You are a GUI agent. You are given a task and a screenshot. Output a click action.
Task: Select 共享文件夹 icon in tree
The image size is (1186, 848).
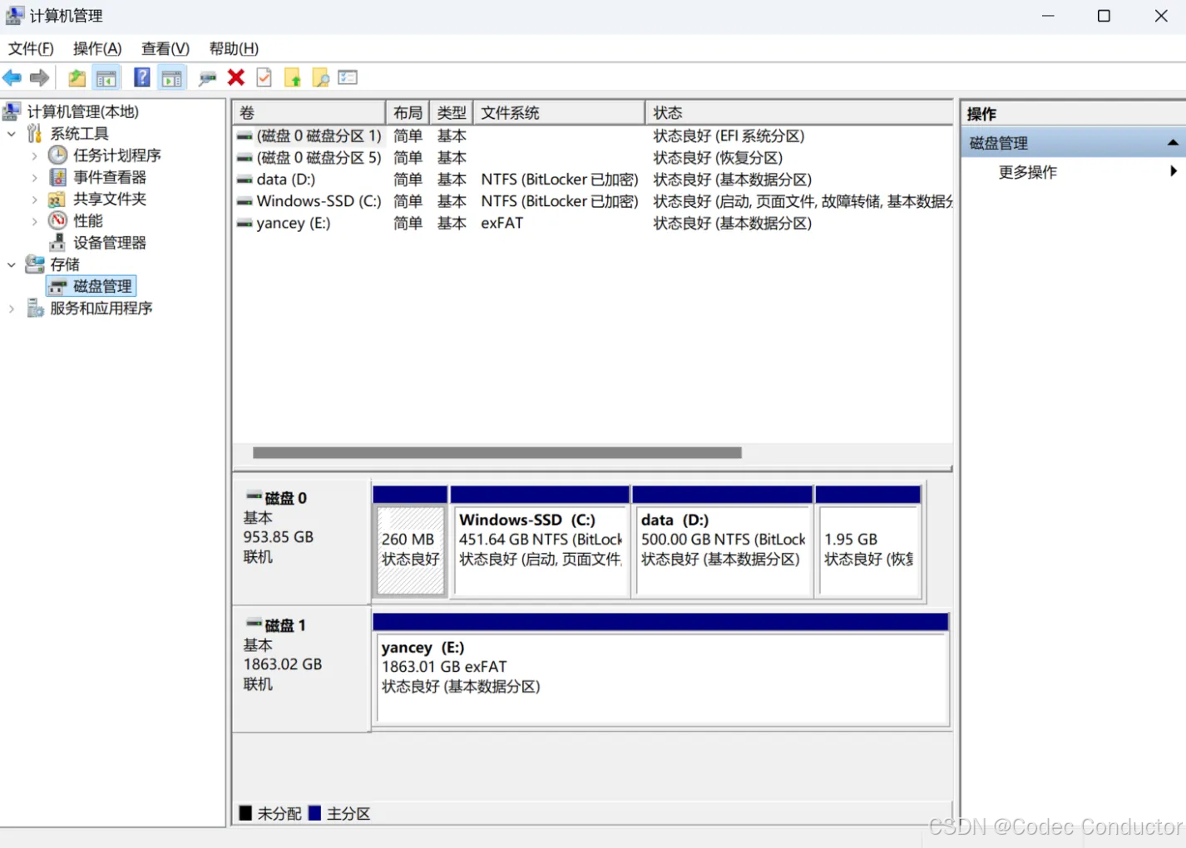point(57,200)
